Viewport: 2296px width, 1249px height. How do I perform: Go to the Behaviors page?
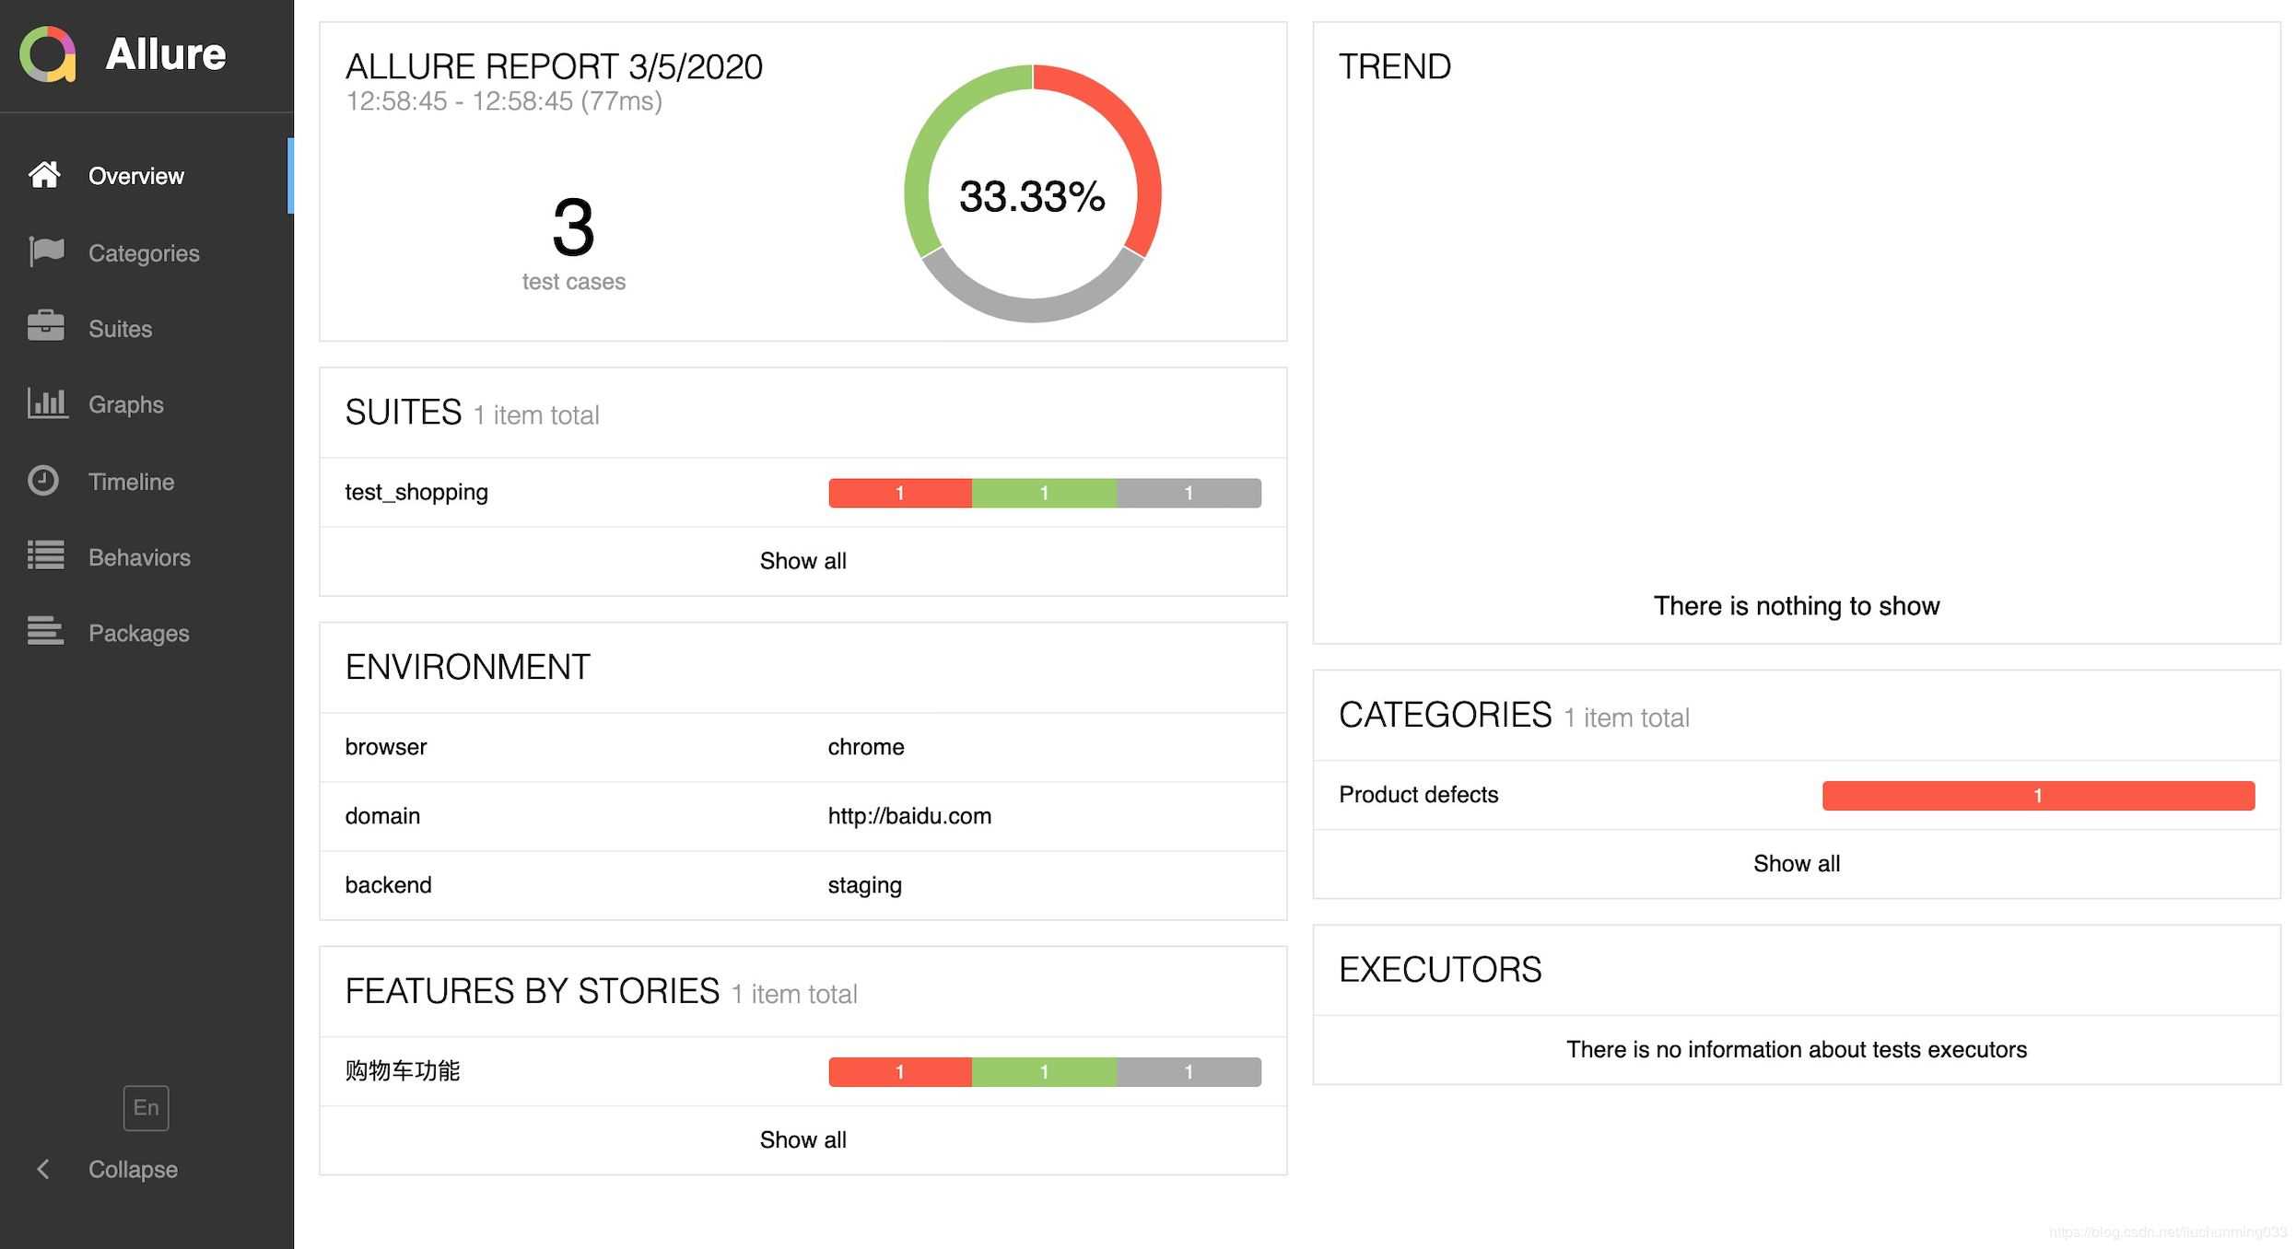(139, 557)
